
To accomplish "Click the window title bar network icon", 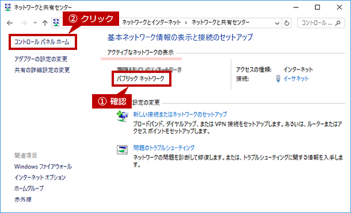I will 8,7.
